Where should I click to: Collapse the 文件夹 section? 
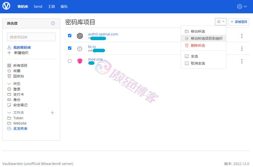[9, 113]
